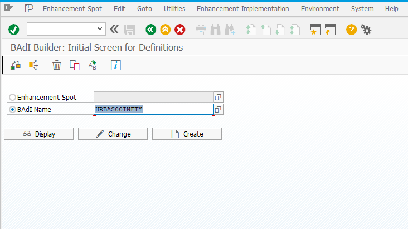Screen dimensions: 408x229
Task: Click the yellow Help question mark icon
Action: coord(351,30)
